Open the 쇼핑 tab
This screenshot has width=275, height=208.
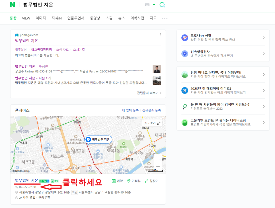(109, 18)
